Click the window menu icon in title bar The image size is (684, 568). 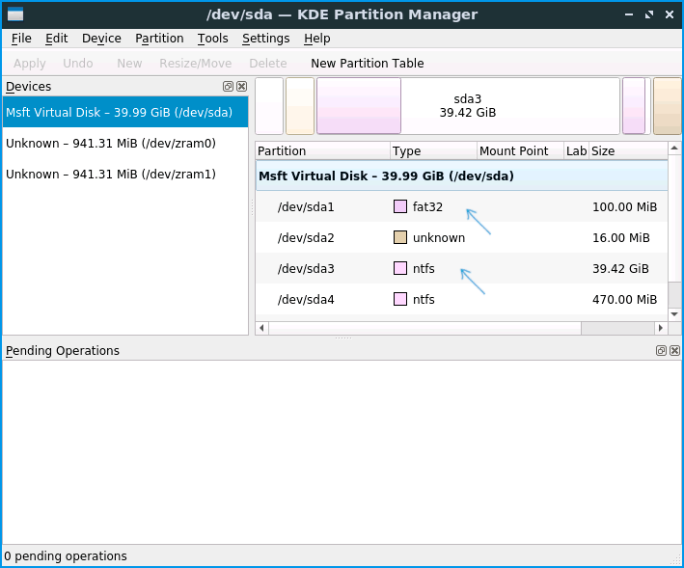[x=15, y=14]
